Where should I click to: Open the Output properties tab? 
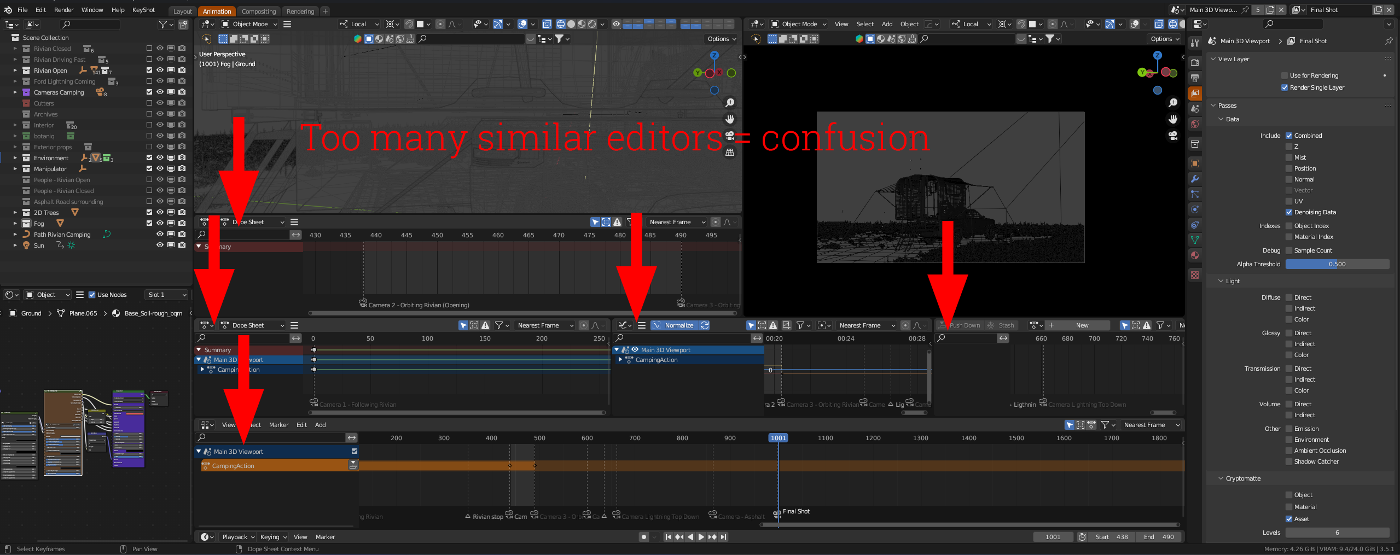(1195, 78)
